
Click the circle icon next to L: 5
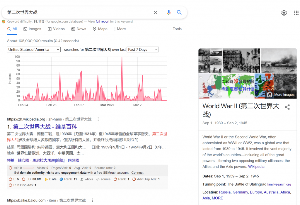coord(11,179)
